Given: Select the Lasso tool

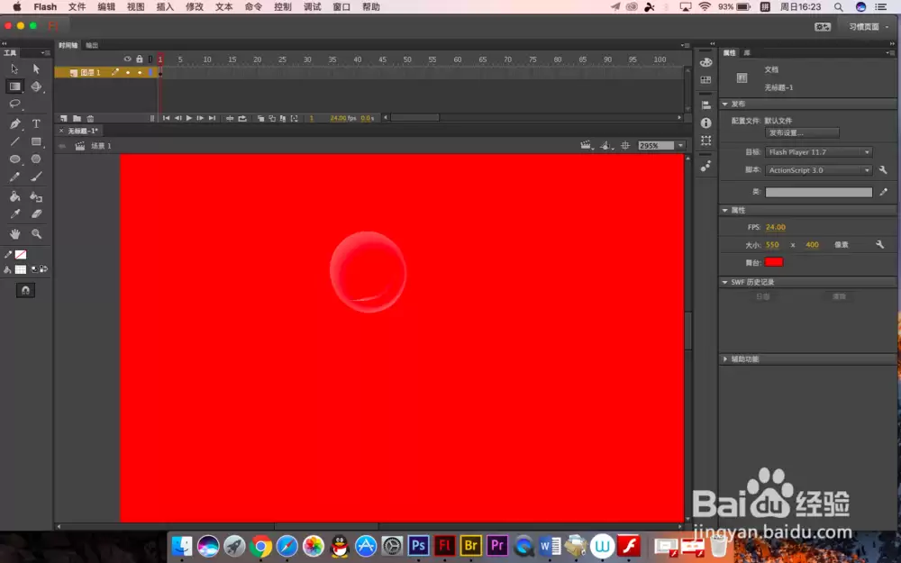Looking at the screenshot, I should tap(15, 104).
